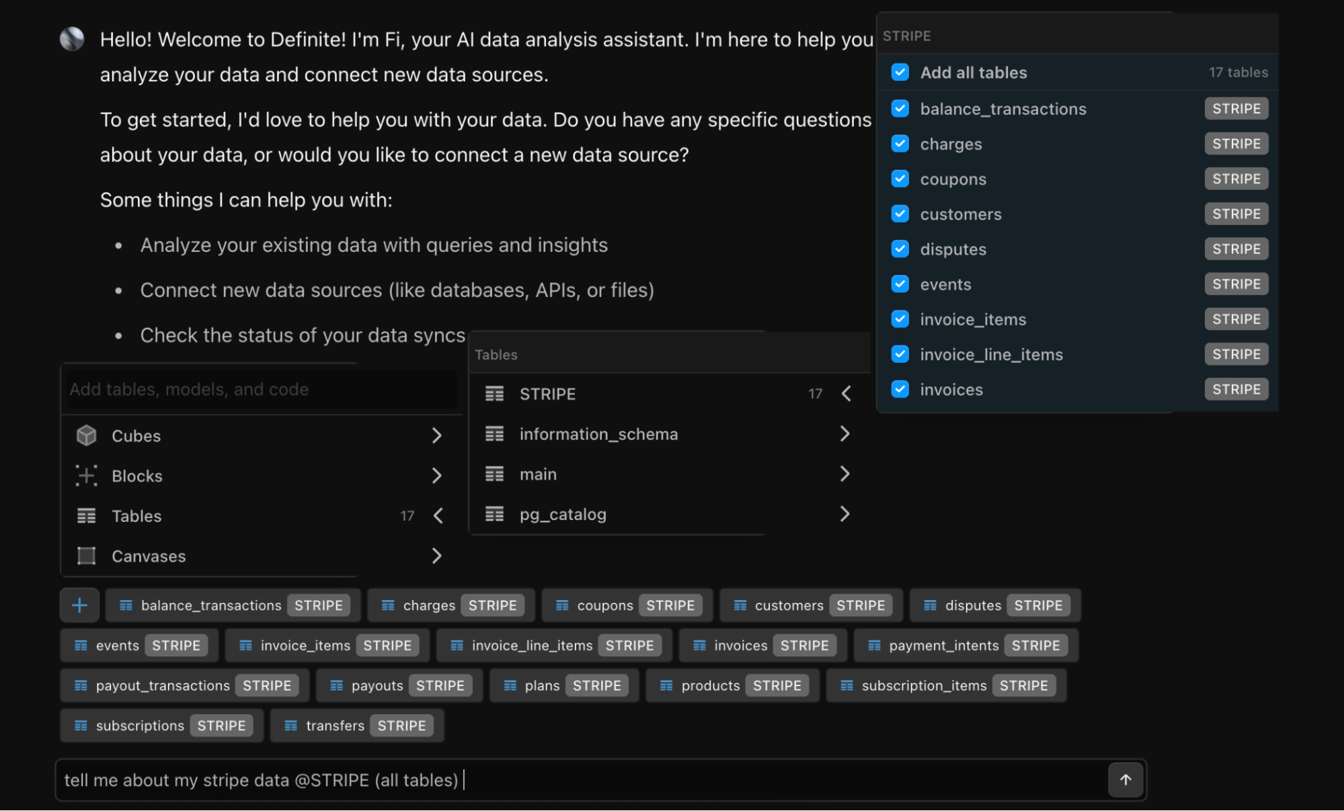
Task: Click the table icon on charges chip
Action: pyautogui.click(x=388, y=605)
